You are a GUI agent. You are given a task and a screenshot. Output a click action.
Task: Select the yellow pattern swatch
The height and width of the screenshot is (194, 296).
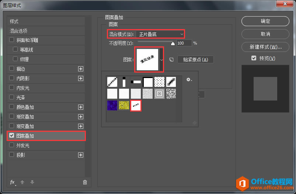tap(124, 105)
